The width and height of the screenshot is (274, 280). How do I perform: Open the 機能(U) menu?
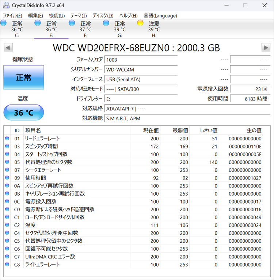coord(57,16)
